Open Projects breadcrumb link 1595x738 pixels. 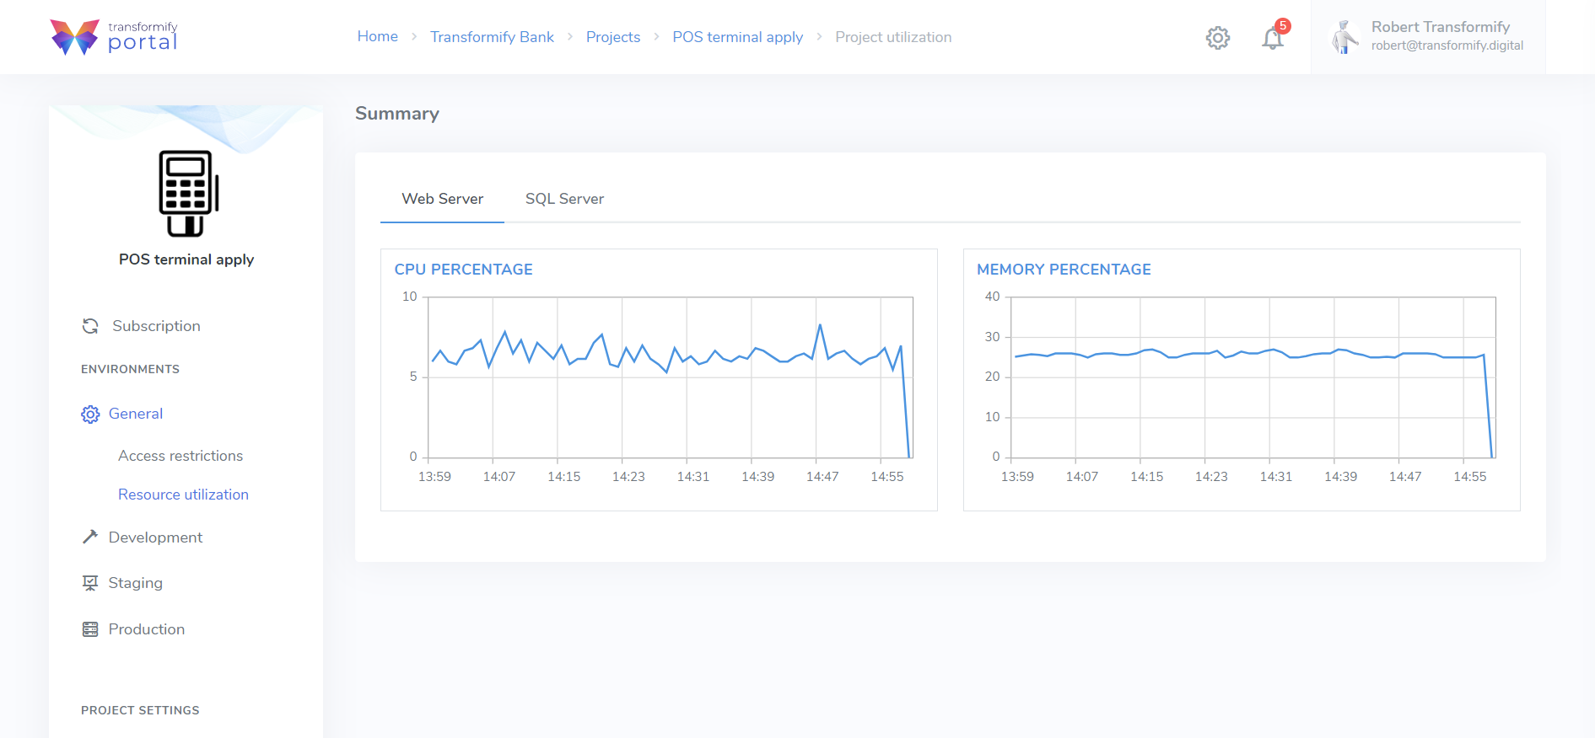613,37
